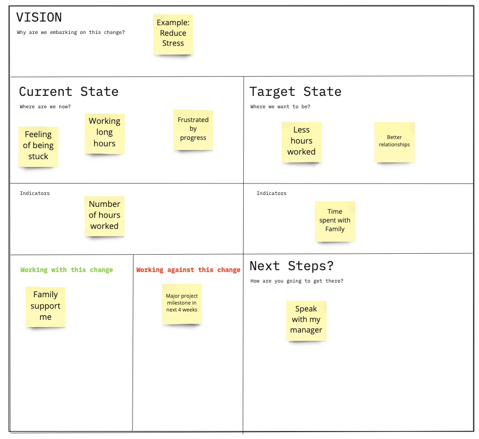Click the 'Feeling of being stuck' sticky note
The image size is (479, 439).
(x=39, y=146)
